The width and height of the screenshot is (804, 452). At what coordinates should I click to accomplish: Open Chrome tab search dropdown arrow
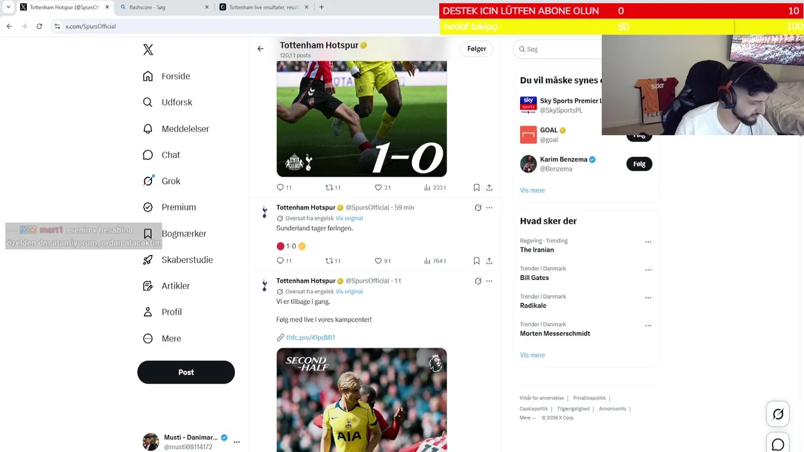8,7
